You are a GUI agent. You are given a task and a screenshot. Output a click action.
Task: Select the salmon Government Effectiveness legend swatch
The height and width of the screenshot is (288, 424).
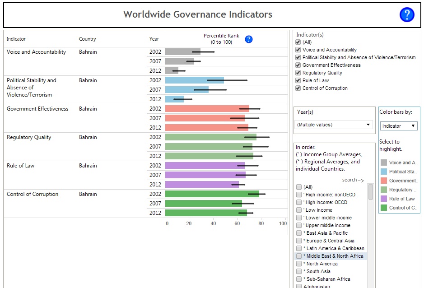tap(384, 181)
